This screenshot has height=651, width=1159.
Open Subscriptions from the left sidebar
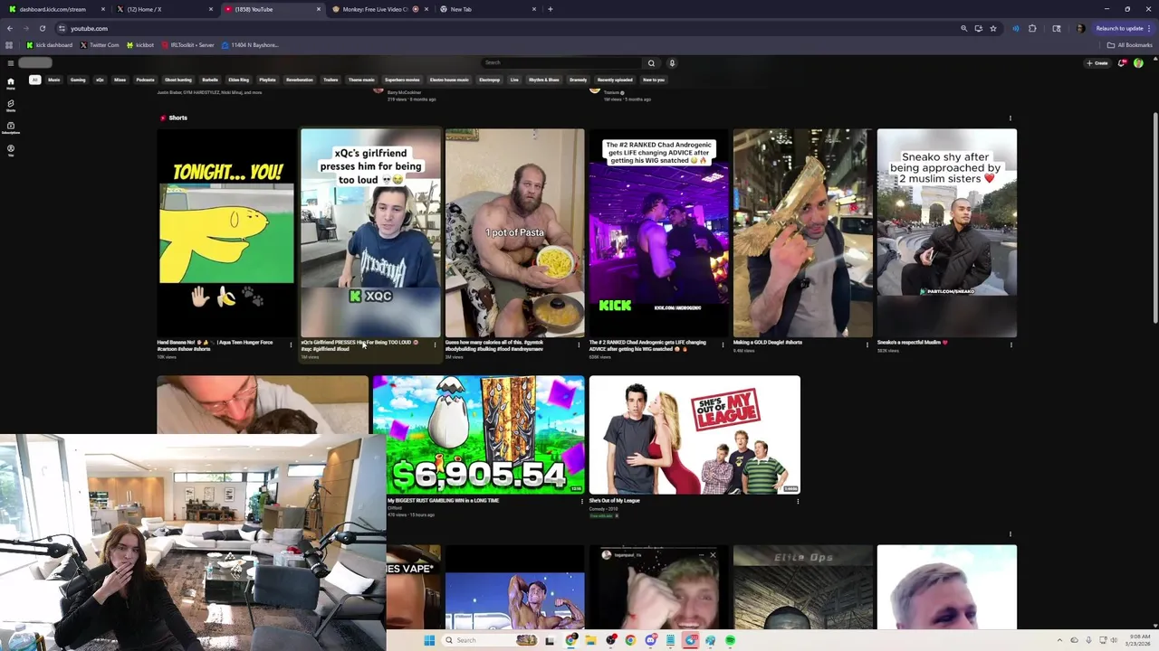tap(11, 127)
